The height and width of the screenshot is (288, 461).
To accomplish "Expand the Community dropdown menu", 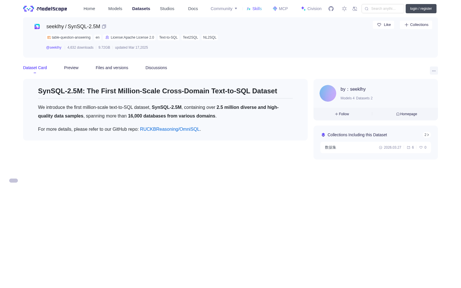I will pyautogui.click(x=224, y=9).
